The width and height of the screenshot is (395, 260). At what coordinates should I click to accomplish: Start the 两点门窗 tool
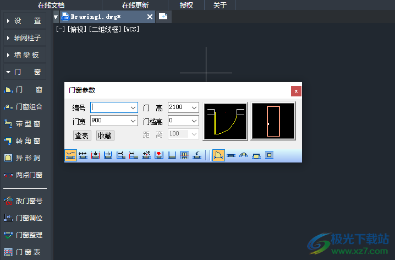coord(23,175)
